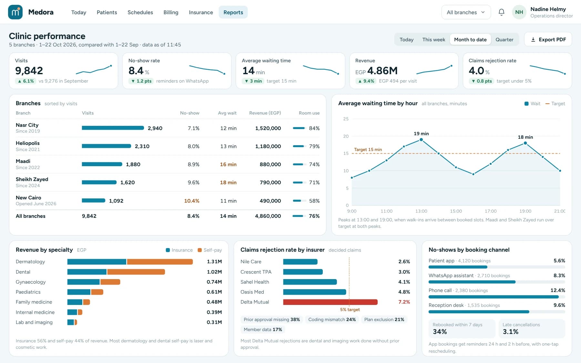Open the notifications bell
Screen dimensions: 581x363
click(x=501, y=12)
